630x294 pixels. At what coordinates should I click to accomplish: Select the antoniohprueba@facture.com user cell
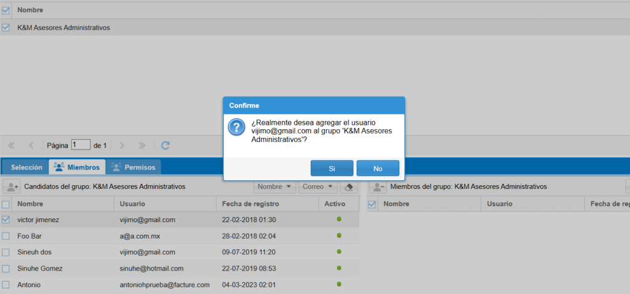165,285
